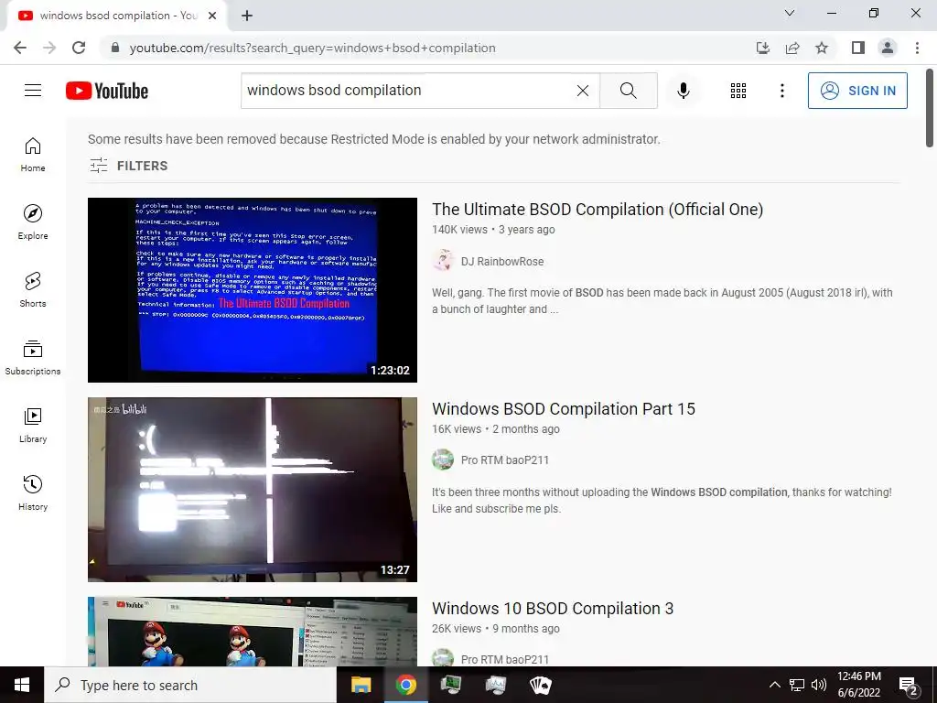Open Windows 10 BSOD Compilation 3 title
The image size is (937, 703).
[x=553, y=609]
